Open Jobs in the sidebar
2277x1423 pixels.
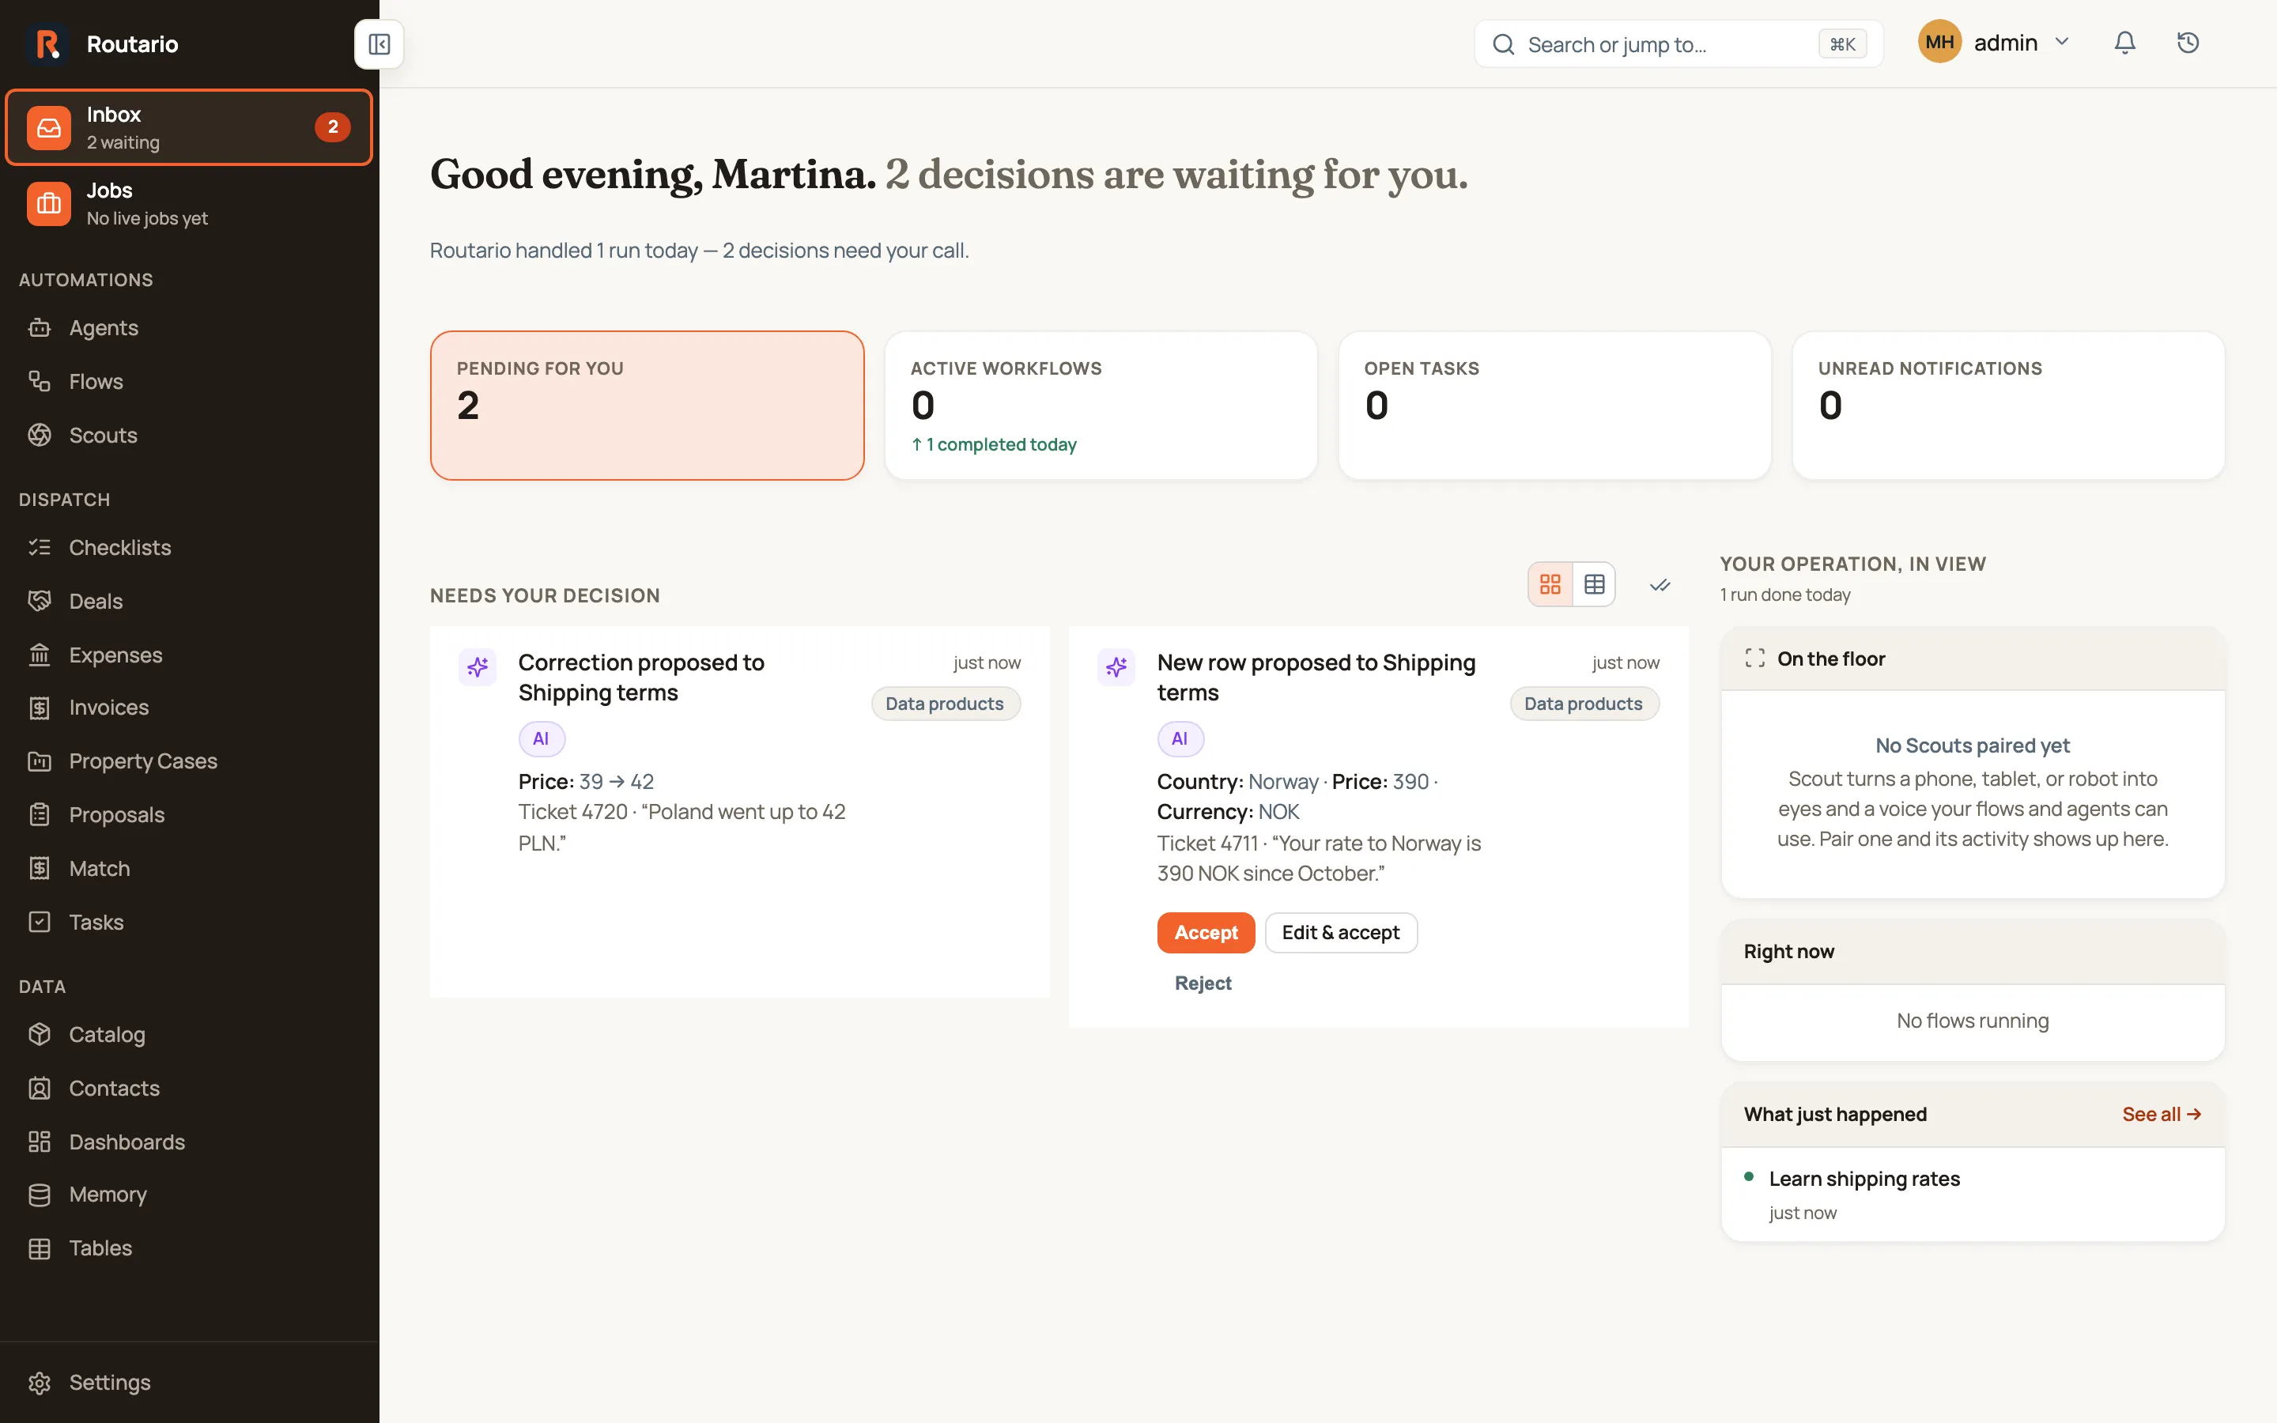pos(189,204)
